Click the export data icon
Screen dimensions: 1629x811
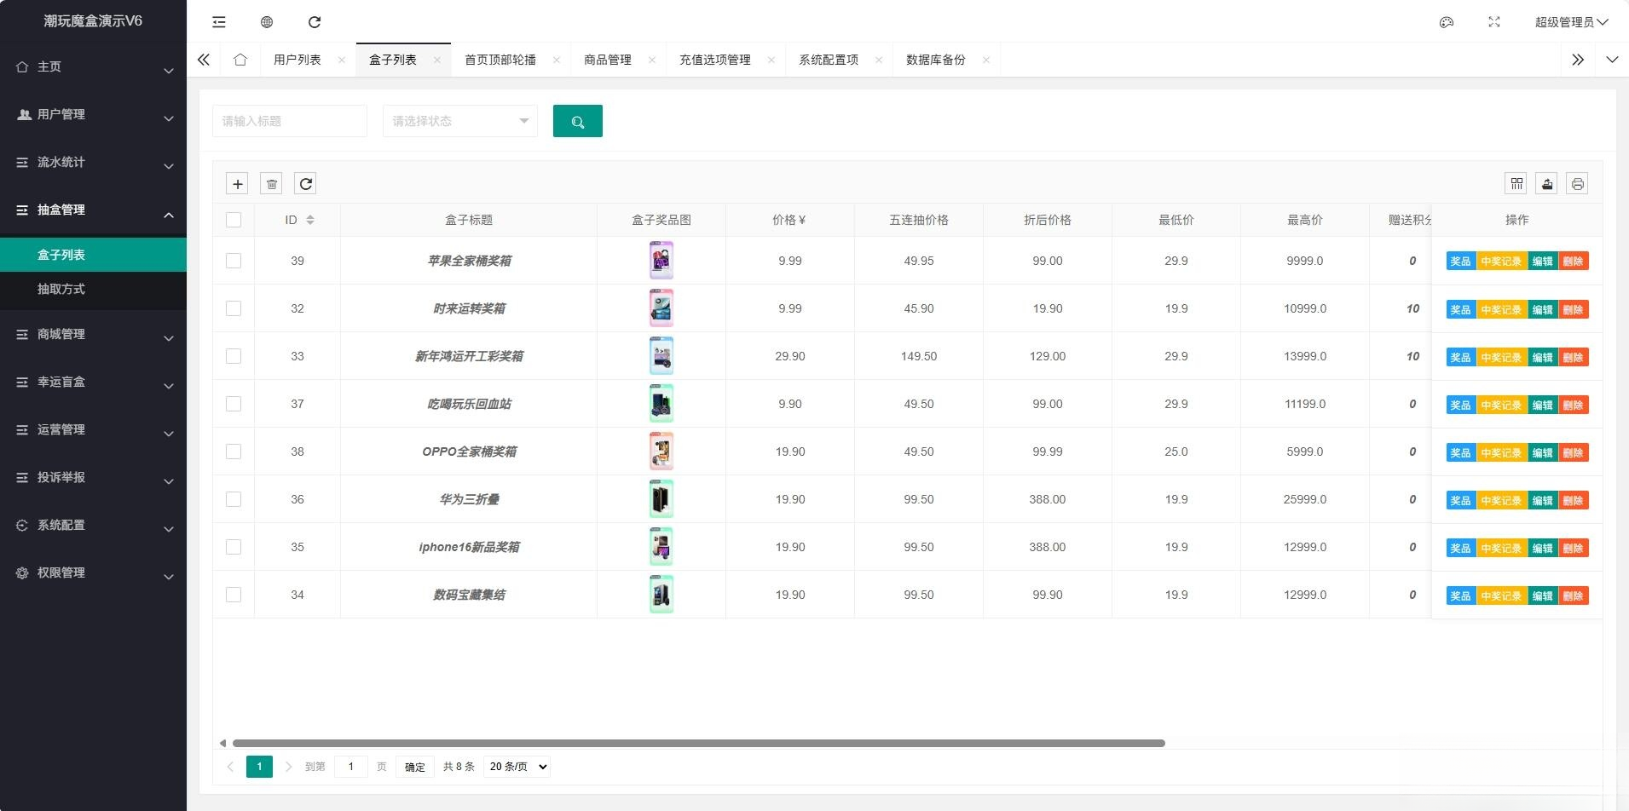click(1545, 183)
